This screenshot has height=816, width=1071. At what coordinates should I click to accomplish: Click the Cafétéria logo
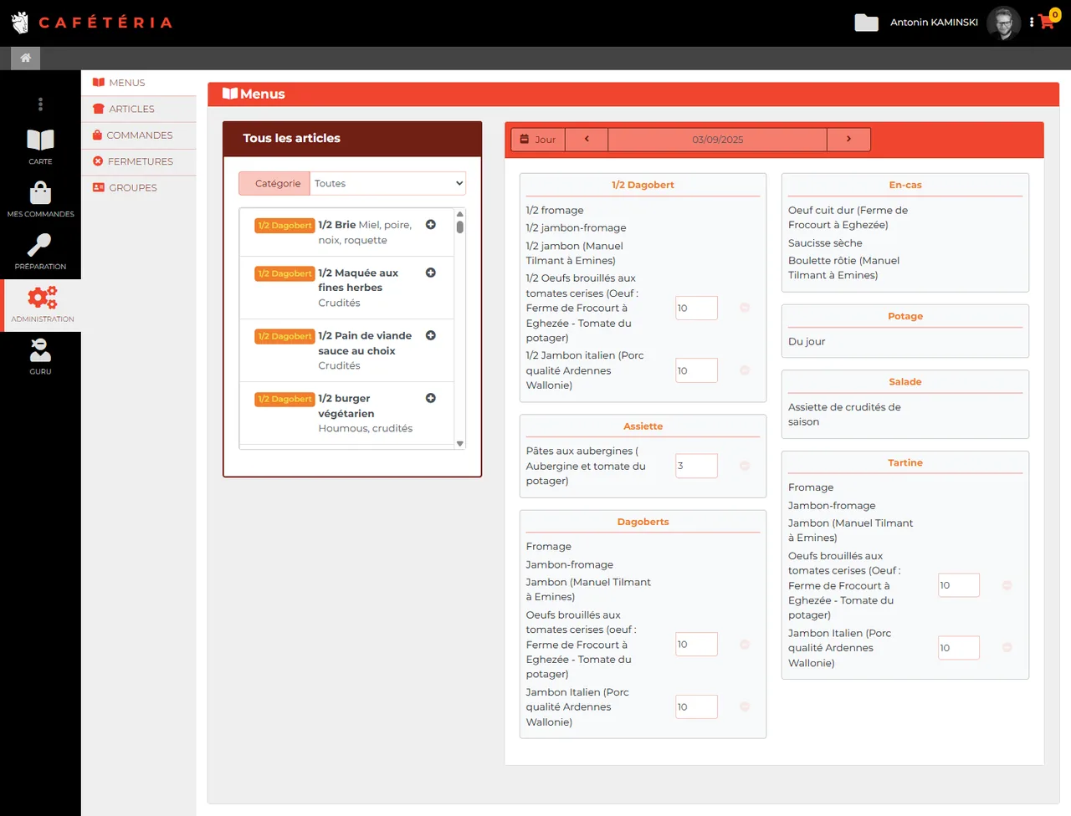click(x=92, y=23)
